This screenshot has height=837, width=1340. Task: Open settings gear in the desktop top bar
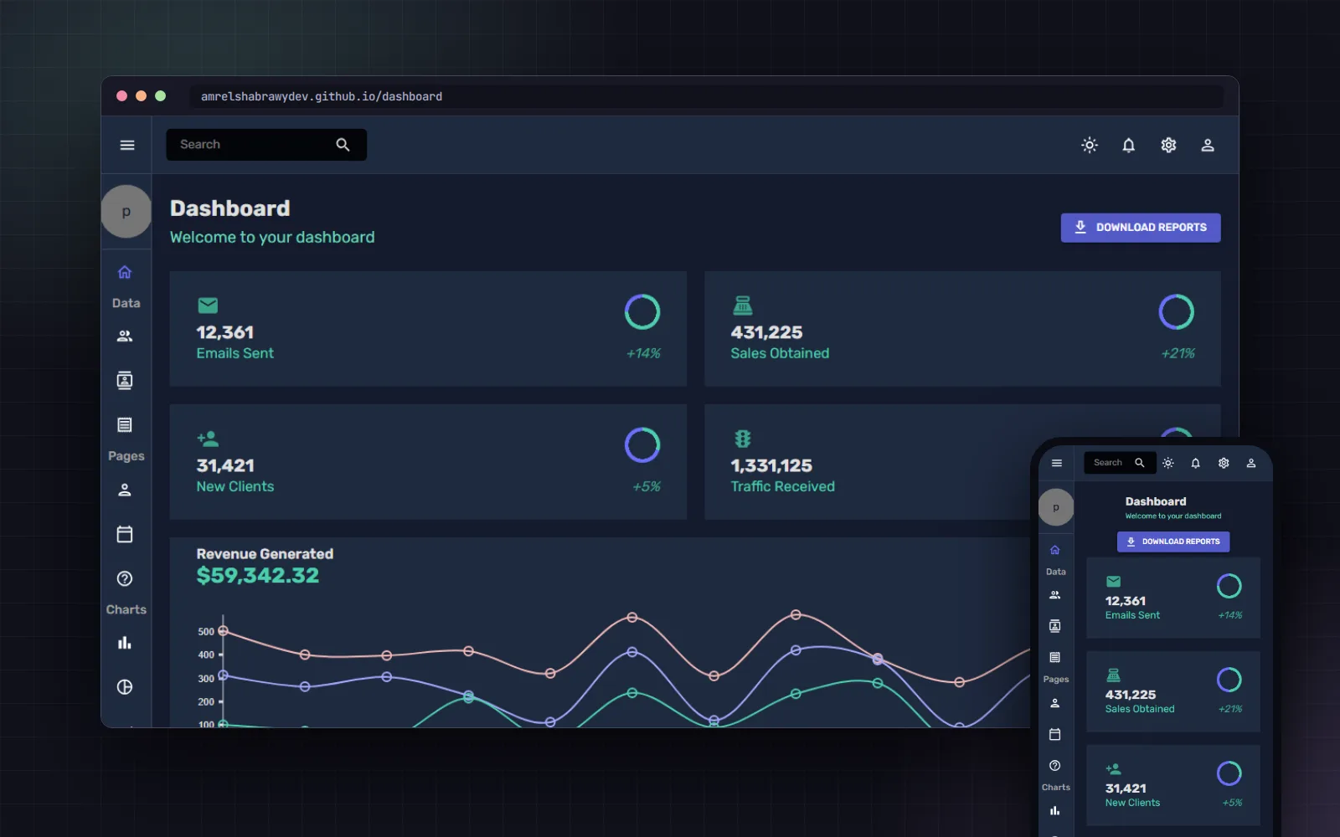click(1168, 145)
